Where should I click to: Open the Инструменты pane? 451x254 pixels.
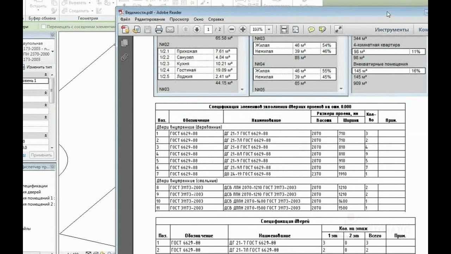tap(392, 30)
